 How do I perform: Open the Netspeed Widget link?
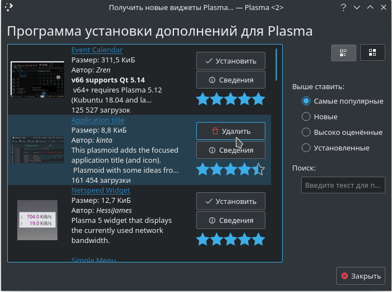coord(101,191)
